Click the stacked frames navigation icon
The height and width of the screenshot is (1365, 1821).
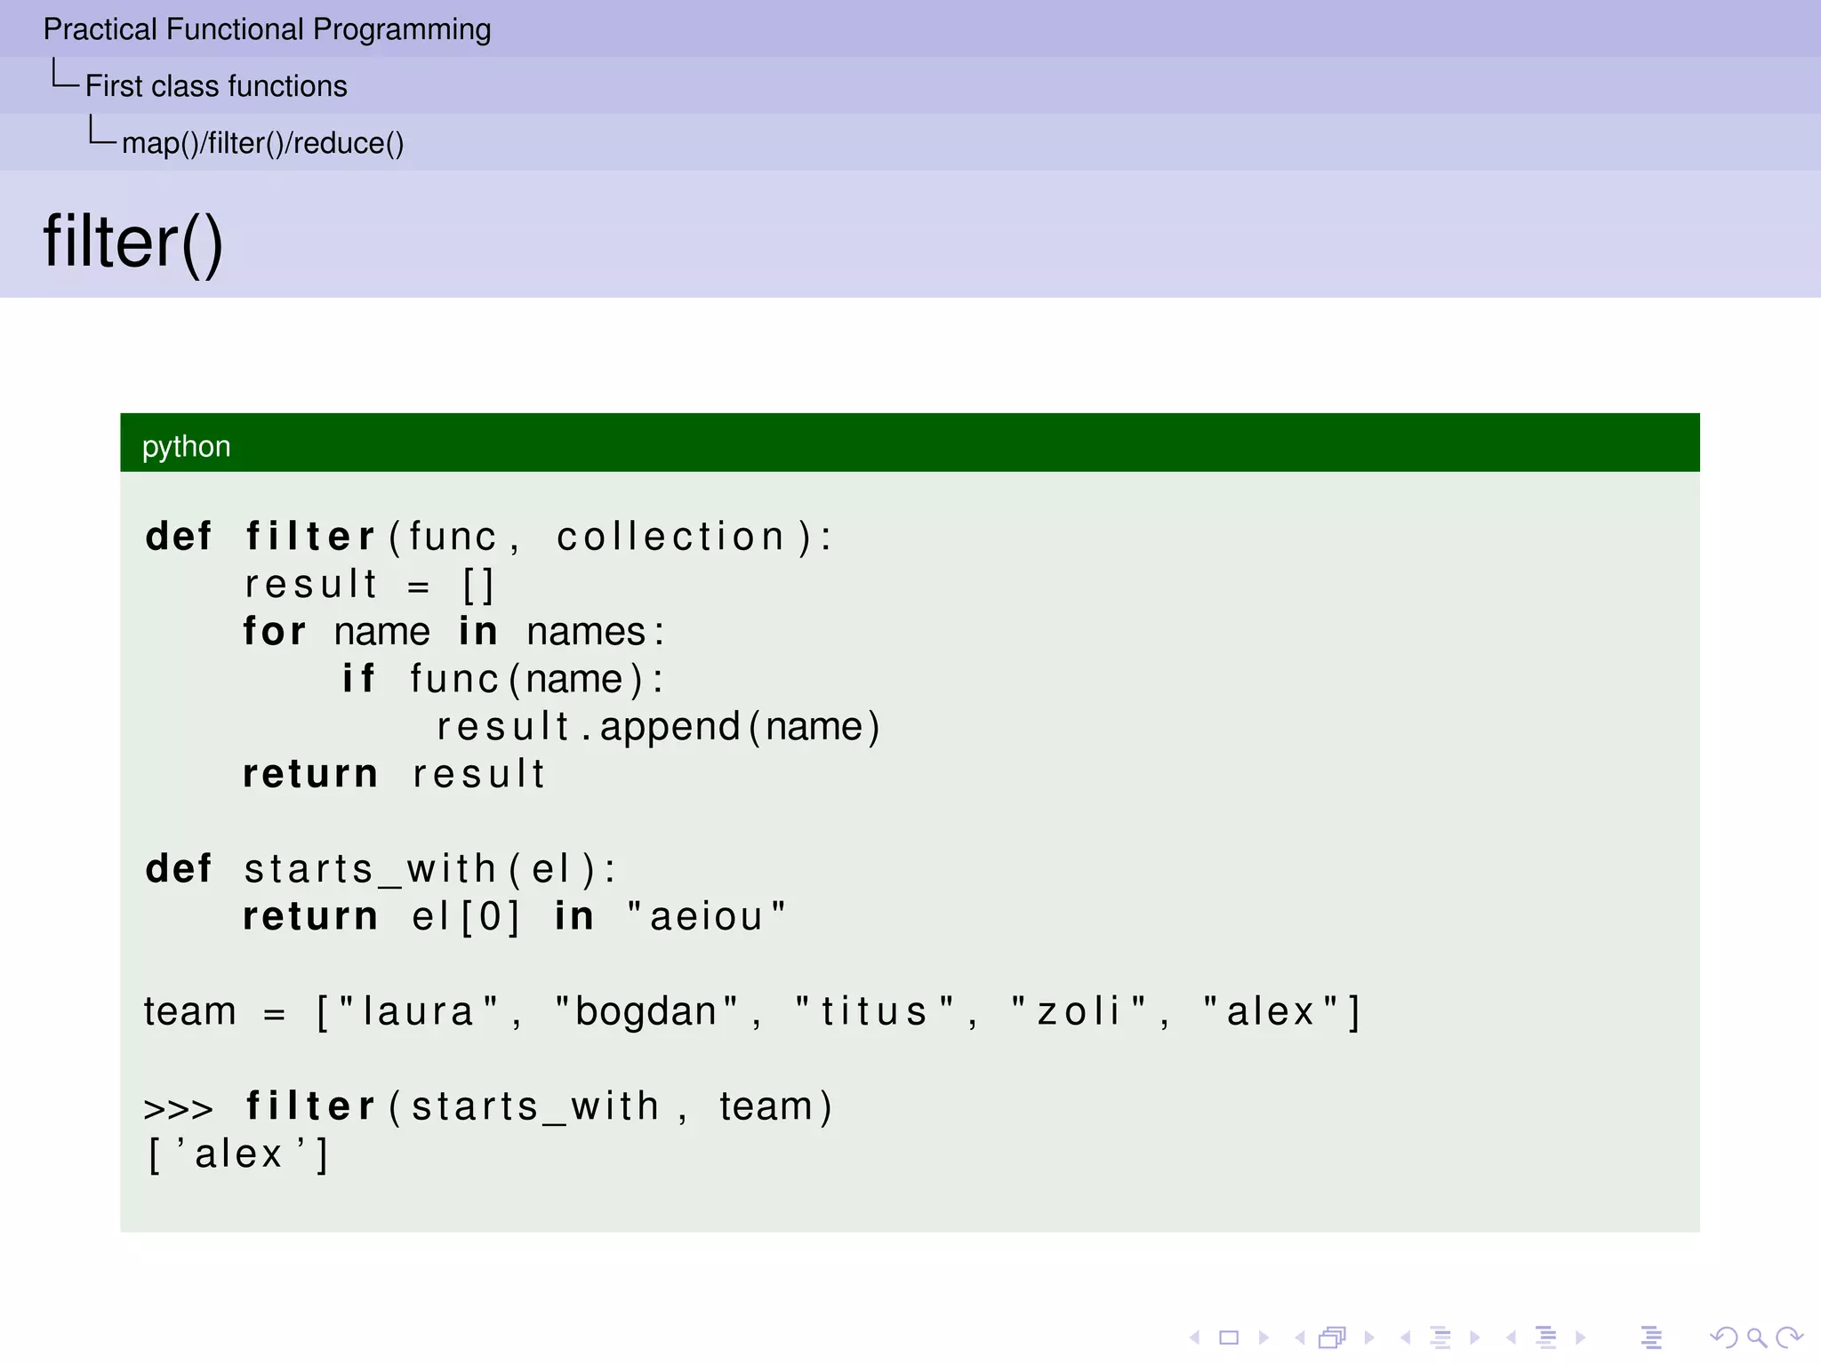[x=1332, y=1337]
